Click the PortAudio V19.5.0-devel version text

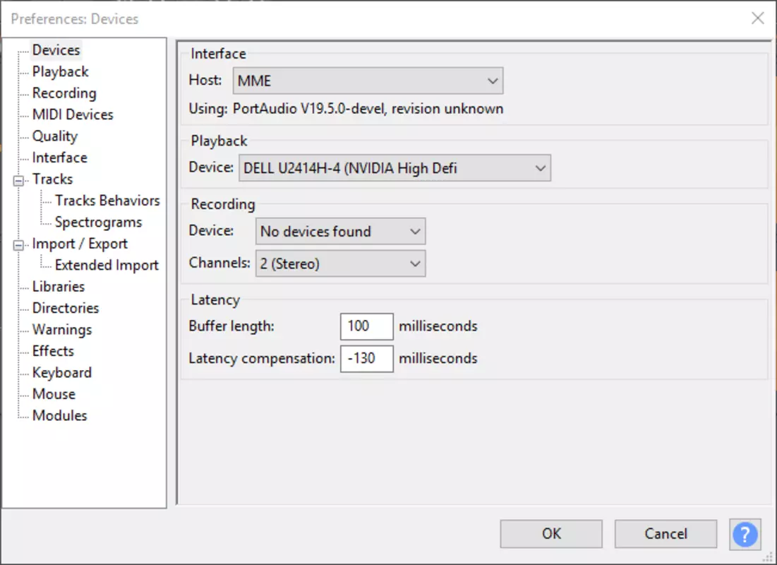(x=368, y=109)
